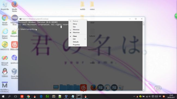177x99 pixels.
Task: Open the volume control in tray
Action: tap(149, 96)
